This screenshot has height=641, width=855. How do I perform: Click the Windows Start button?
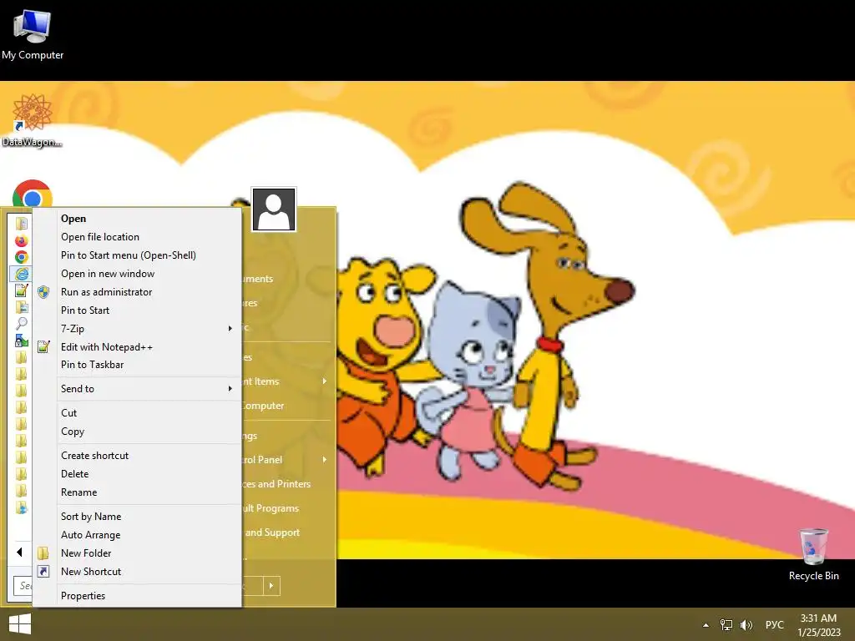coord(20,624)
